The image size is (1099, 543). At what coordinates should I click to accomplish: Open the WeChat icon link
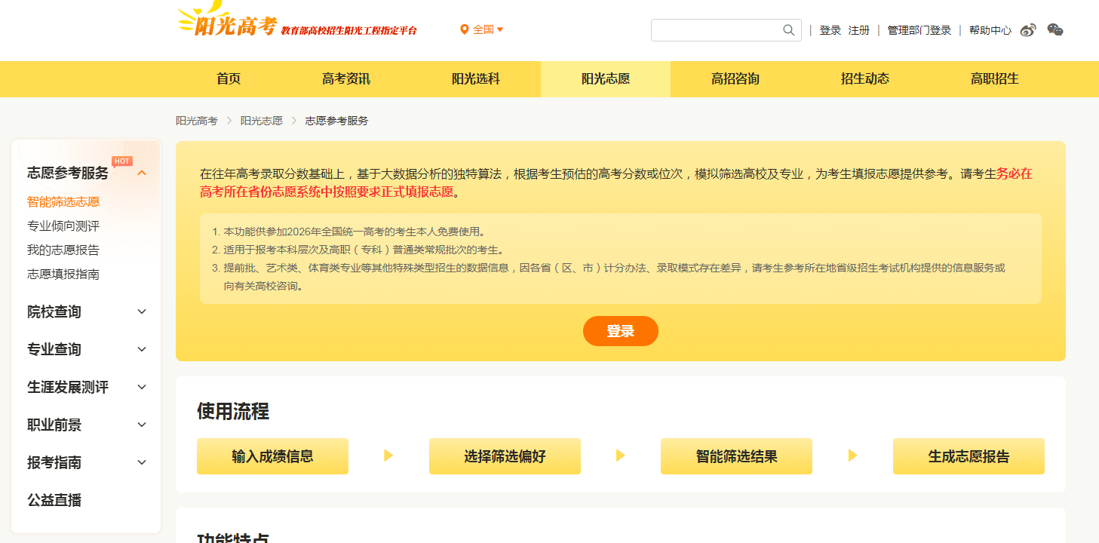point(1055,30)
